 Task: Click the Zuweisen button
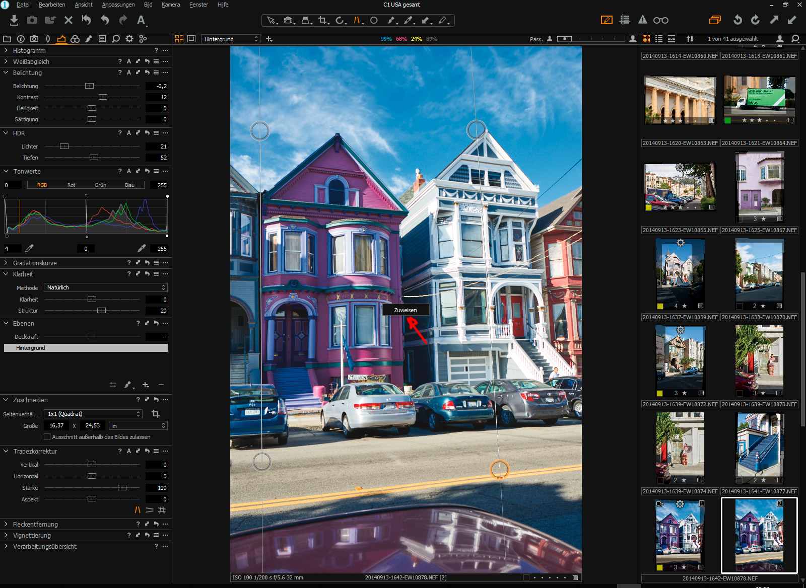click(x=406, y=310)
